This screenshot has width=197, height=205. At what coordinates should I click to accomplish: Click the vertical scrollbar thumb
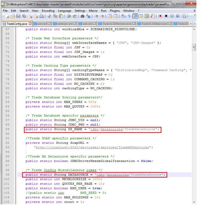[194, 47]
